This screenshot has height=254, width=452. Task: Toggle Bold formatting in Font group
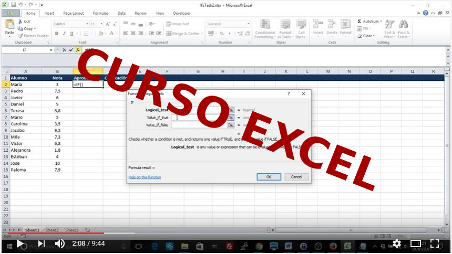click(x=56, y=34)
